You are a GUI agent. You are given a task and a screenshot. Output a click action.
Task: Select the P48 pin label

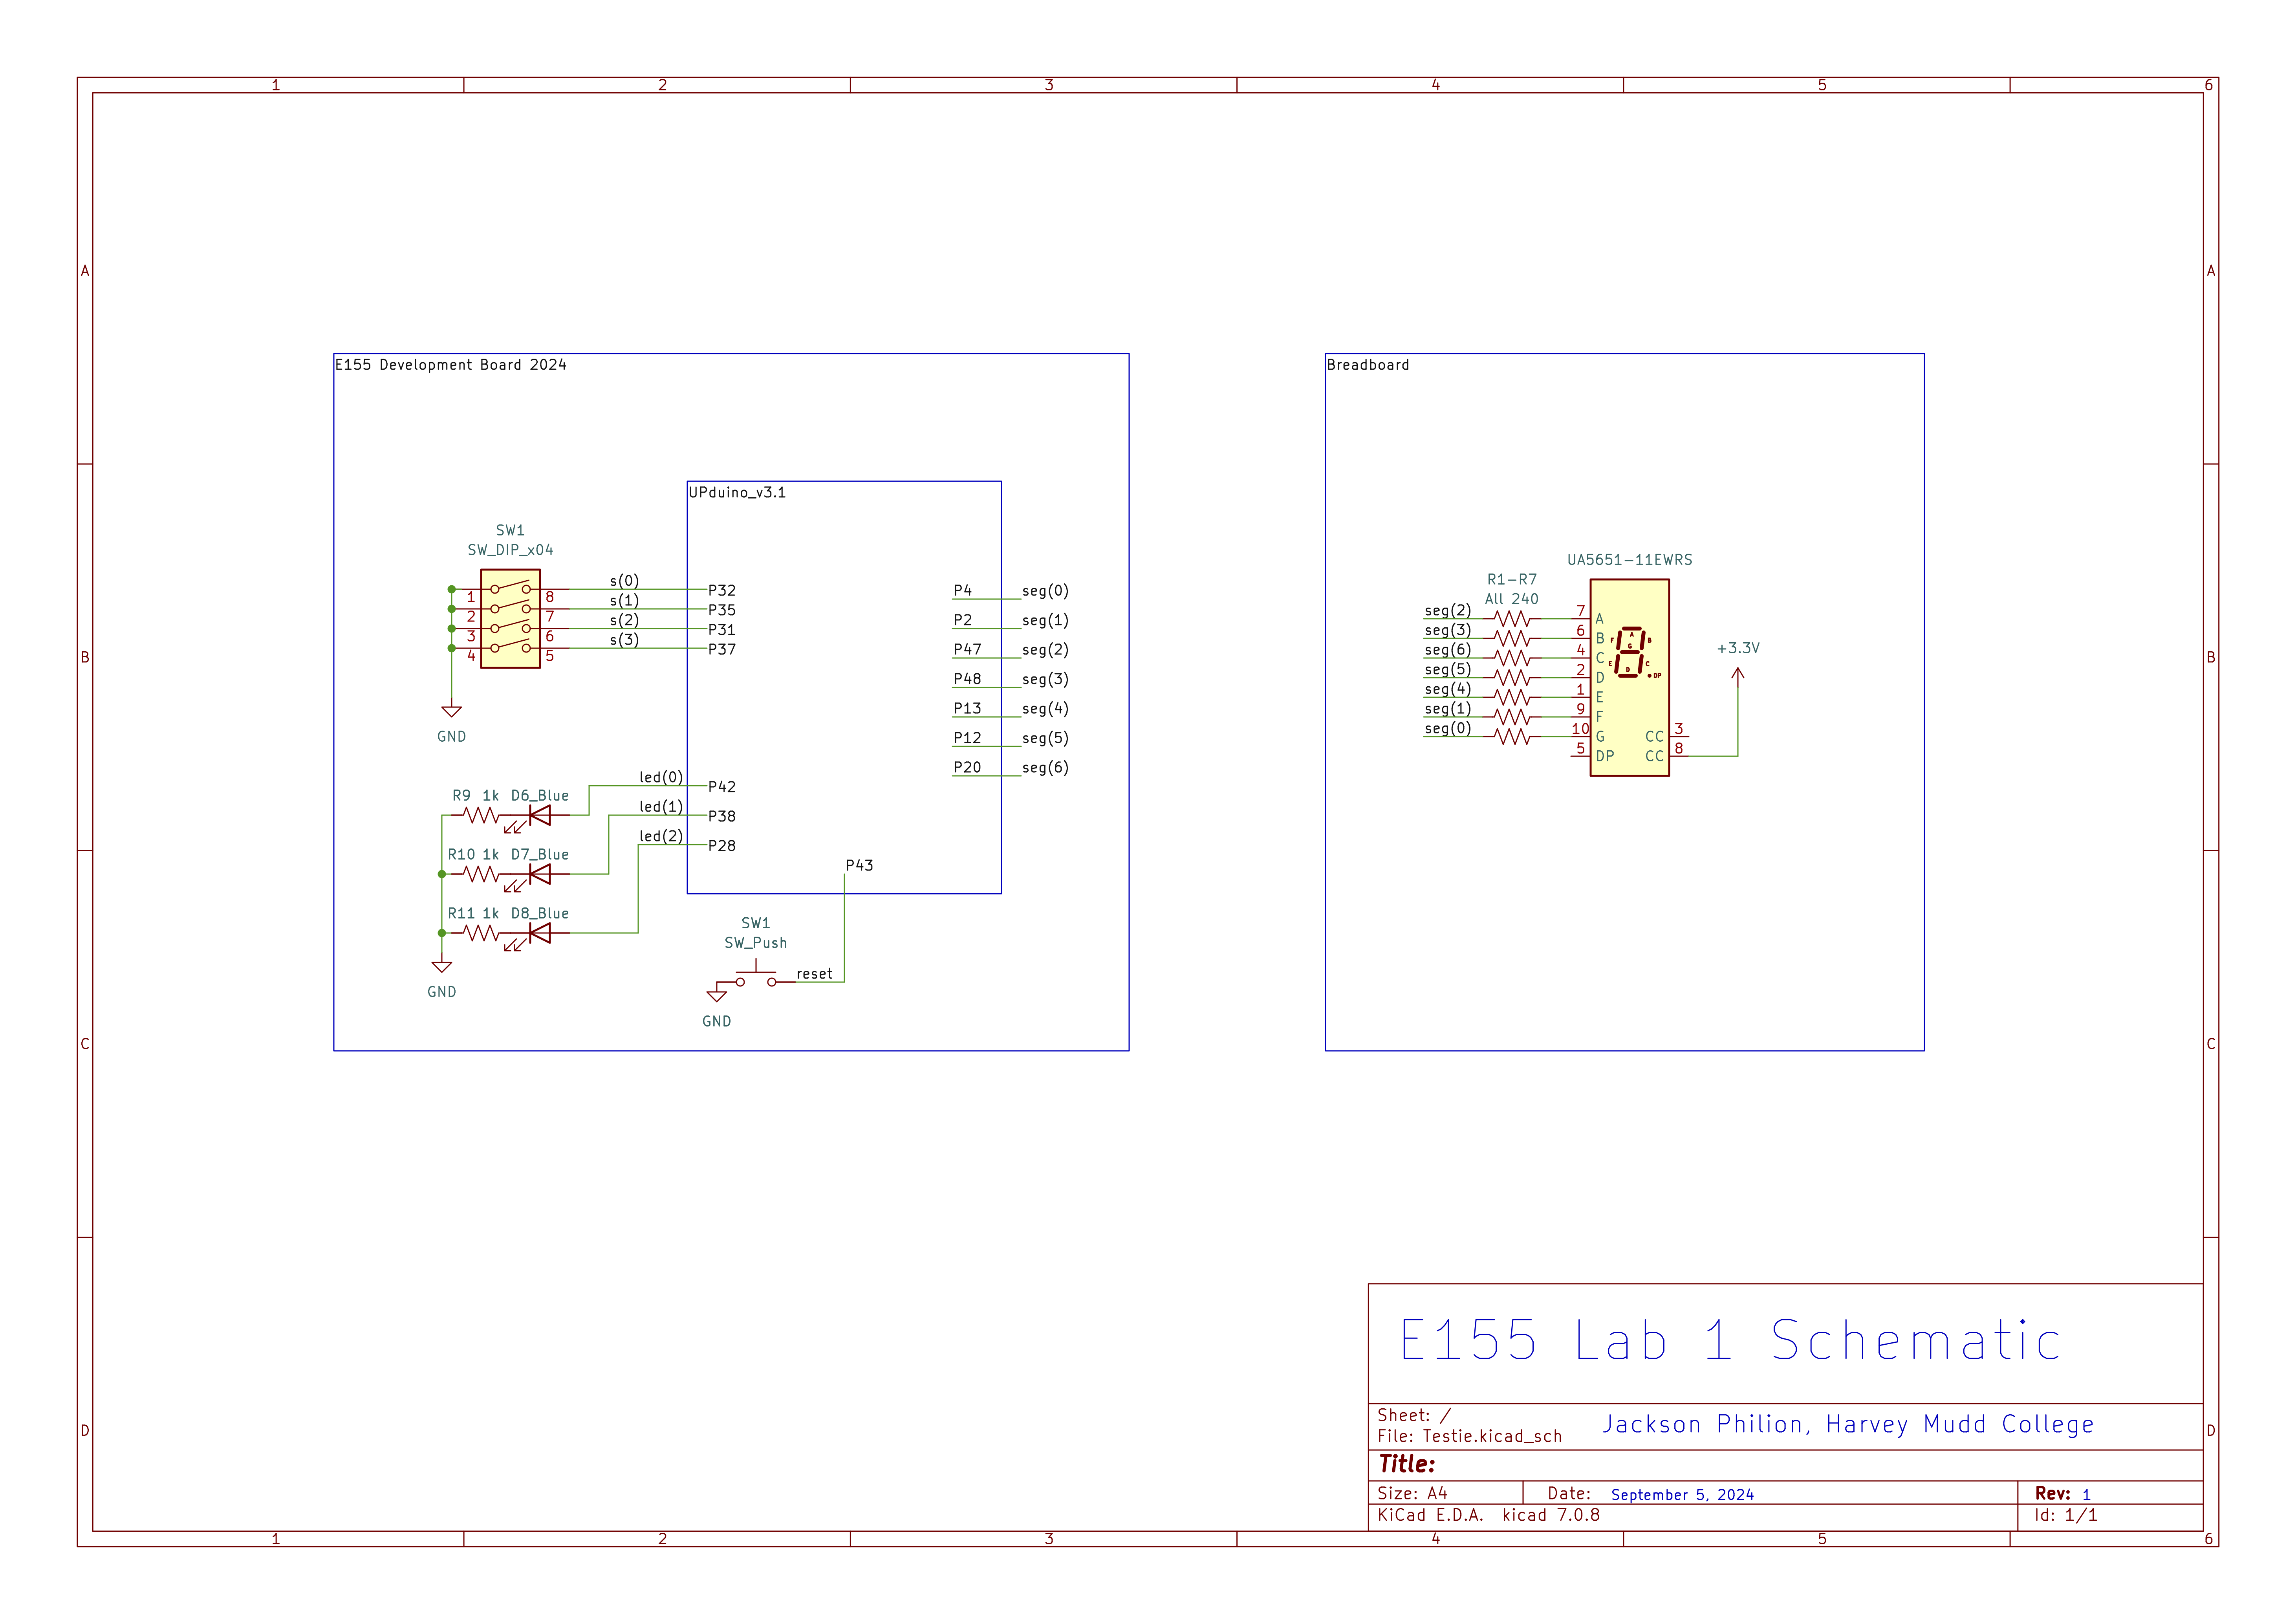click(x=967, y=679)
